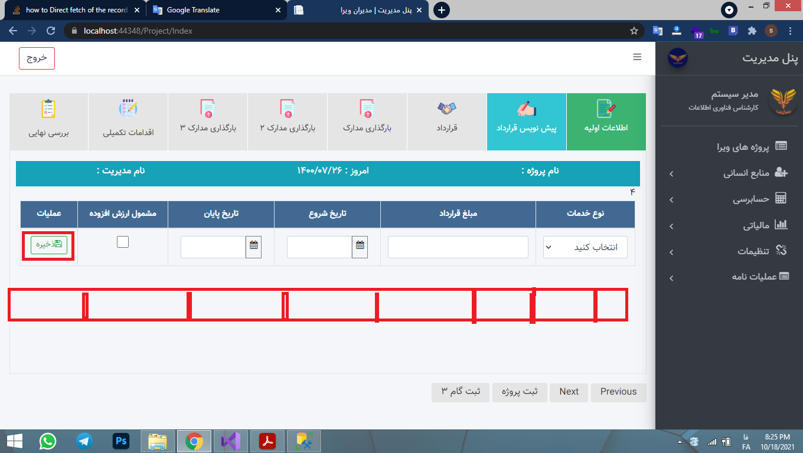Open File Explorer from the taskbar
The height and width of the screenshot is (453, 803).
158,441
